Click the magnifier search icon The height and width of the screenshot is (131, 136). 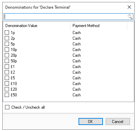click(x=130, y=17)
